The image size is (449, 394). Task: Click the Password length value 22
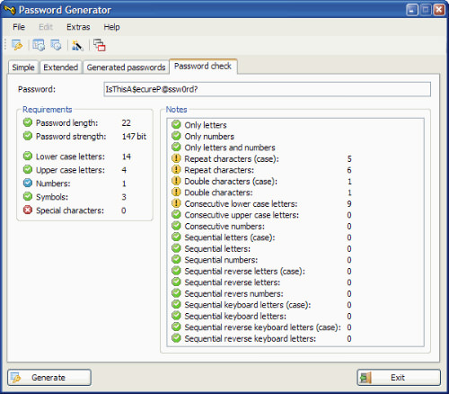click(126, 122)
